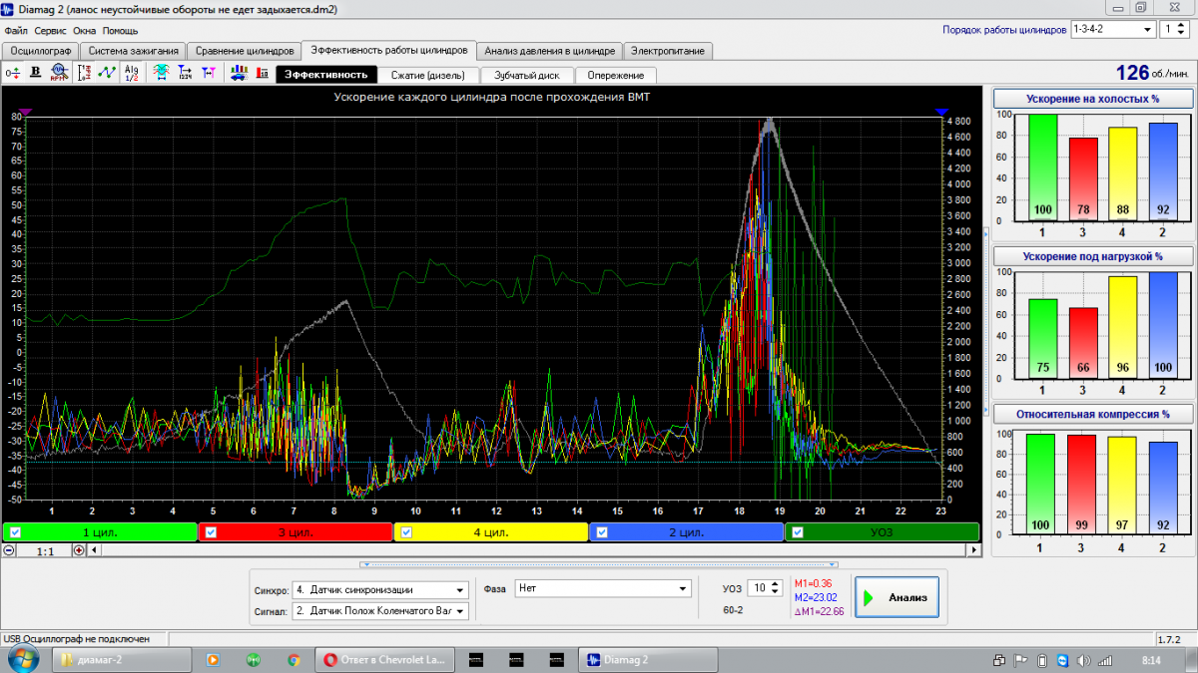Click the car with colored bars icon

point(239,72)
